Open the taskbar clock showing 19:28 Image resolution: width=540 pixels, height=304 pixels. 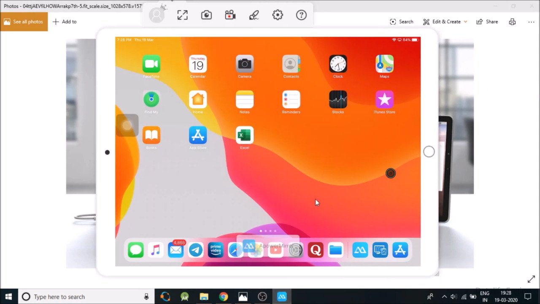[505, 296]
